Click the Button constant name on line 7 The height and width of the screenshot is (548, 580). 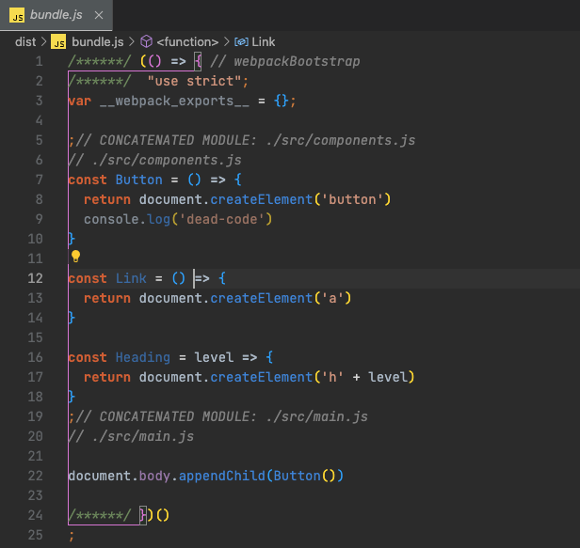[x=139, y=180]
